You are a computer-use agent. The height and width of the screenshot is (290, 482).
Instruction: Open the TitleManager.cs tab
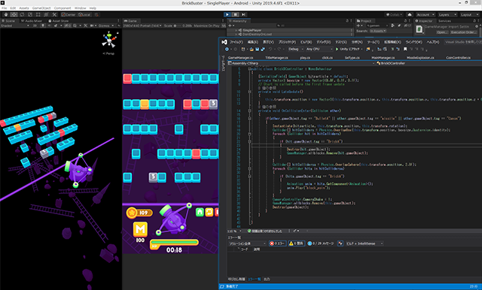point(276,58)
